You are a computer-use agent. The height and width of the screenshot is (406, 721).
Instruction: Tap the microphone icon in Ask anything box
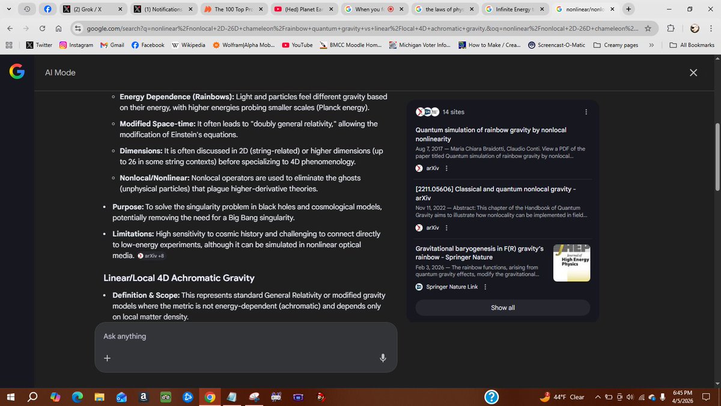(x=383, y=358)
